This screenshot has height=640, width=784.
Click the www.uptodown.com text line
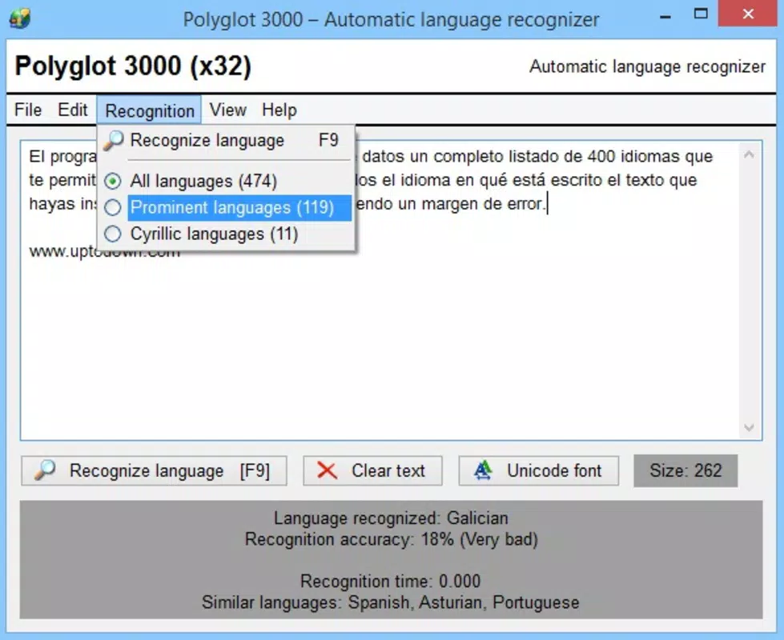pos(104,251)
